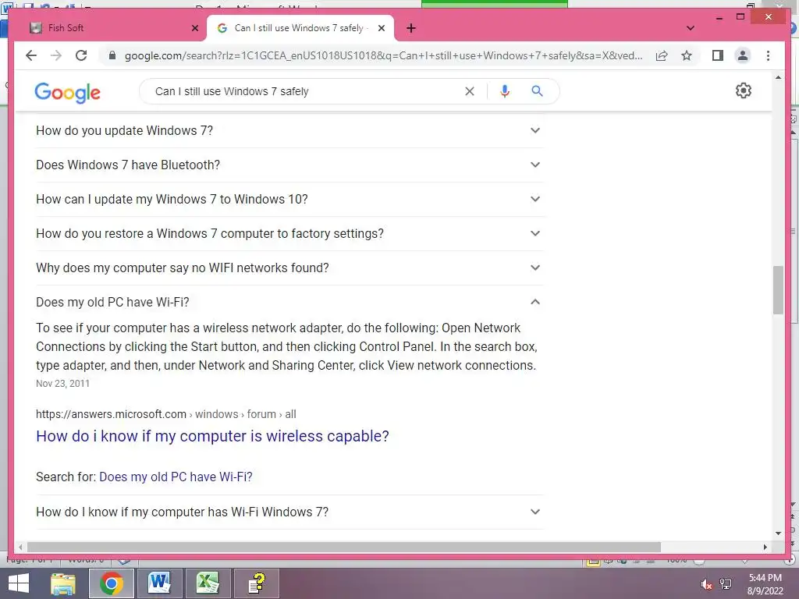The image size is (799, 599).
Task: Click the horizontal scrollbar thumb
Action: (344, 547)
